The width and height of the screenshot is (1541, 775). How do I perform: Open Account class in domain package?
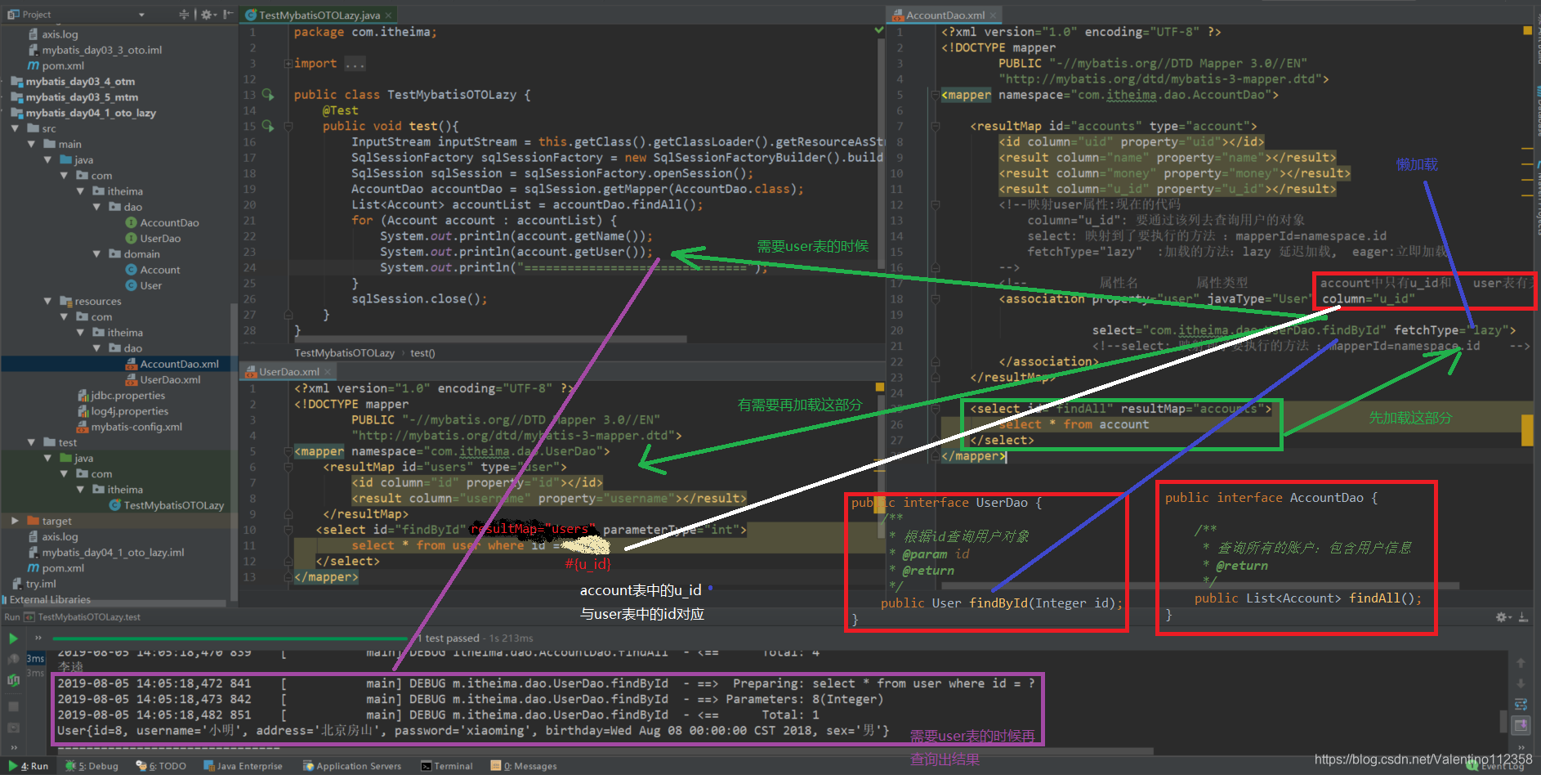pyautogui.click(x=153, y=270)
